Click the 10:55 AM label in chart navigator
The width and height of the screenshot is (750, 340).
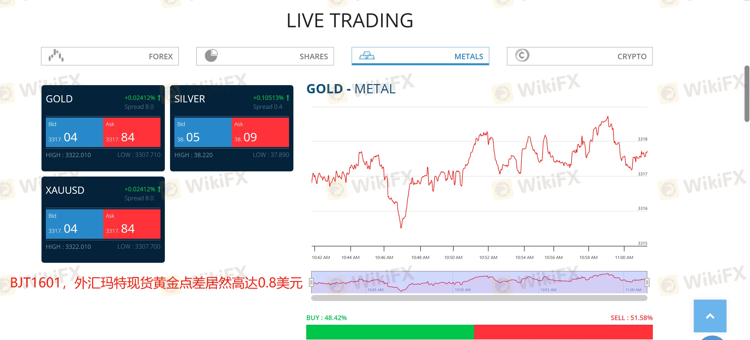(x=548, y=290)
